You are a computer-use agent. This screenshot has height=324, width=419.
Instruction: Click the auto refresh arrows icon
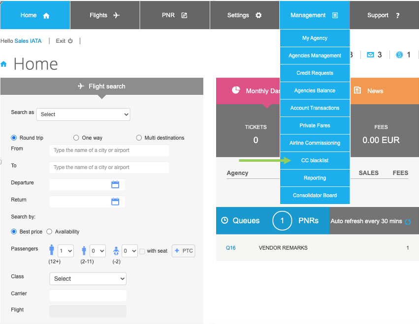tap(408, 222)
